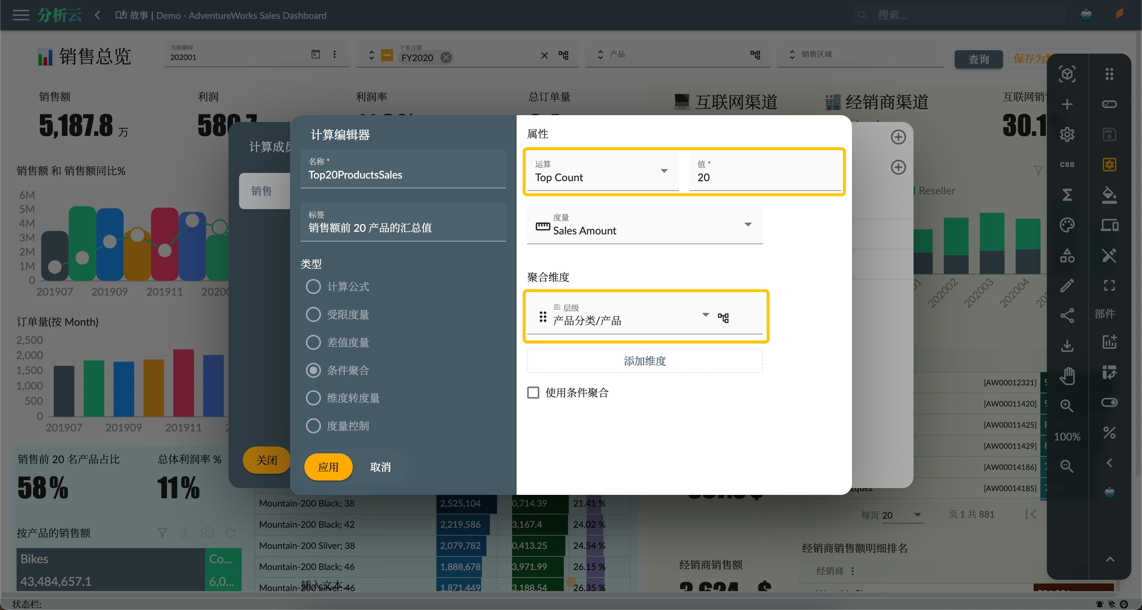Open the share icon in right sidebar
Image resolution: width=1142 pixels, height=610 pixels.
pos(1069,316)
